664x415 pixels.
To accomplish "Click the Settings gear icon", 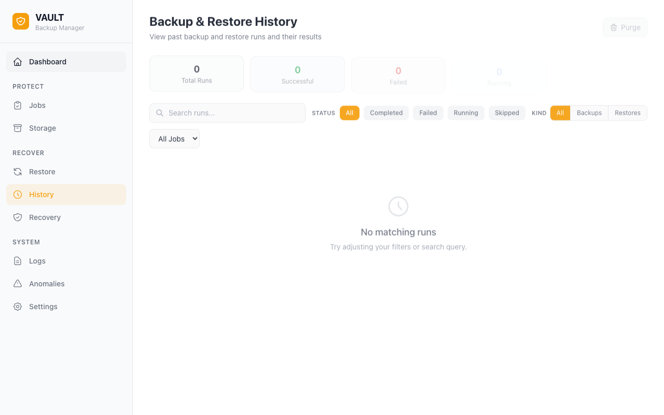I will pos(18,307).
